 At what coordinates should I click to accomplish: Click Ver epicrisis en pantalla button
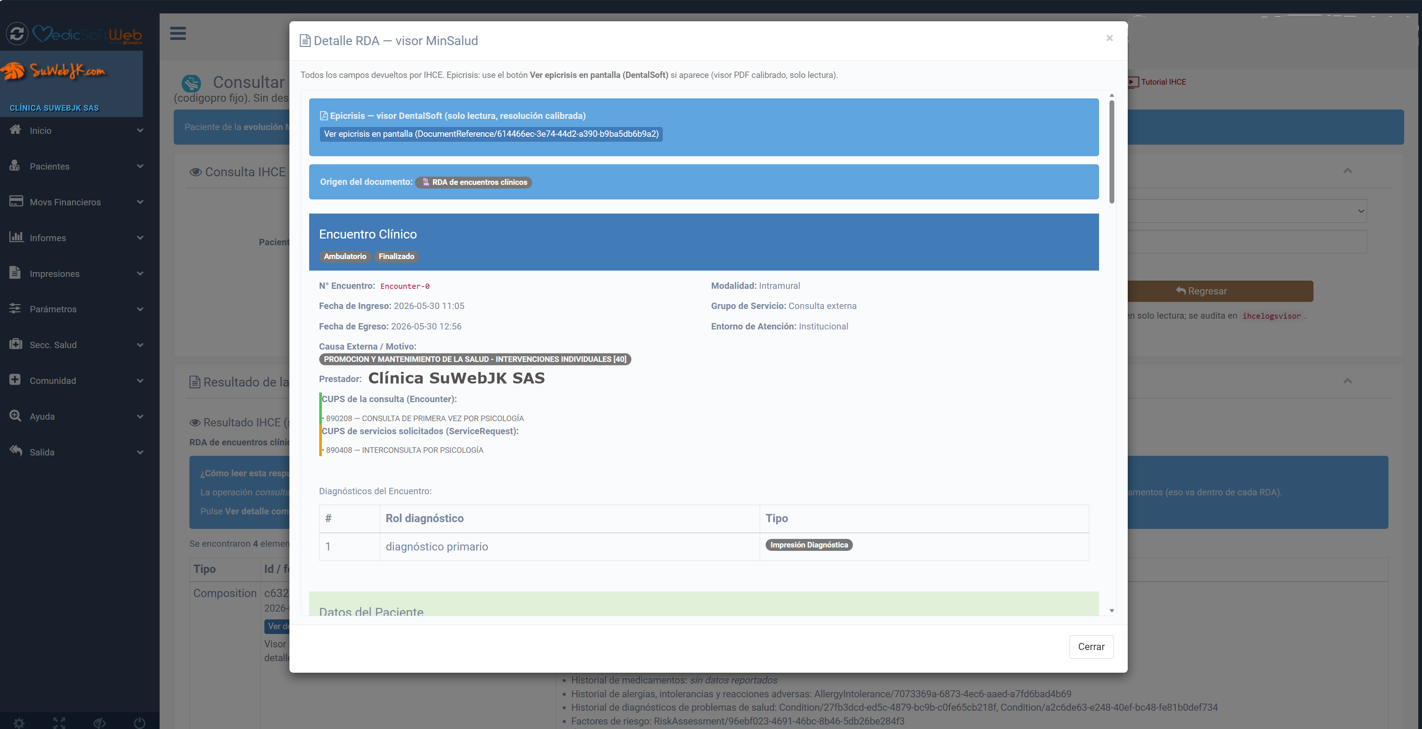coord(491,134)
